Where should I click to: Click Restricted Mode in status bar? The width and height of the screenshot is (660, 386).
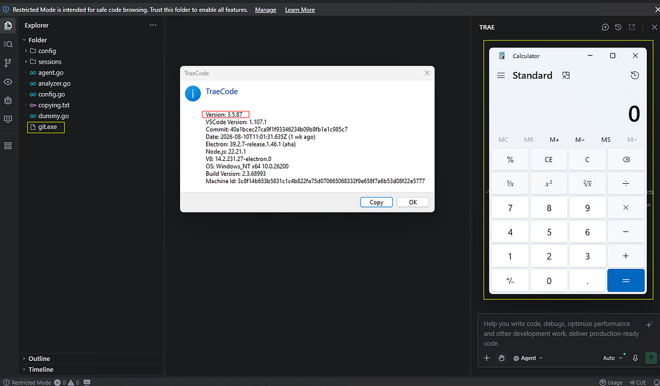(x=27, y=382)
